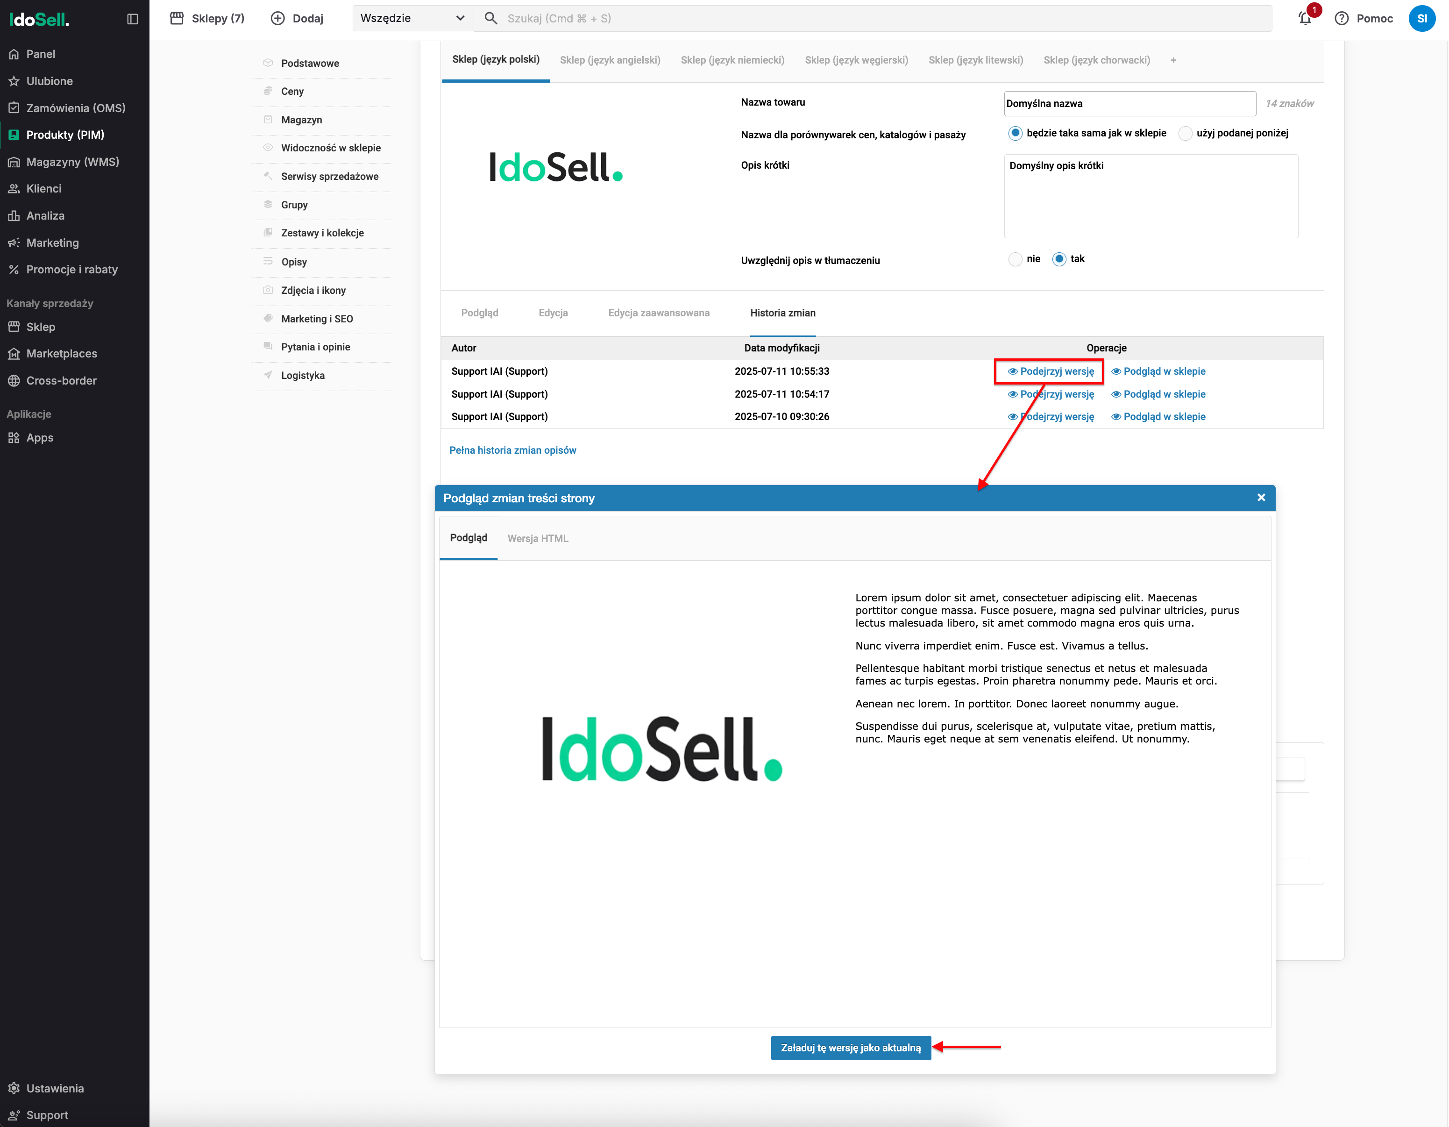The height and width of the screenshot is (1127, 1449).
Task: Click Podejrzyj wersję for 10:54:17 entry
Action: coord(1051,394)
